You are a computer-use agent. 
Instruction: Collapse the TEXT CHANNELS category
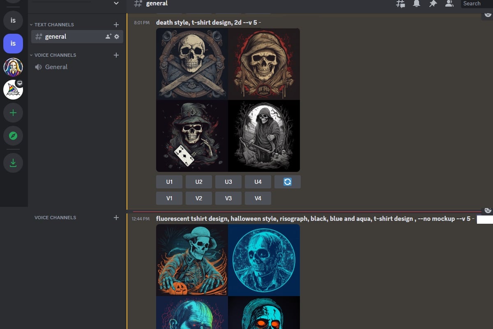click(53, 25)
